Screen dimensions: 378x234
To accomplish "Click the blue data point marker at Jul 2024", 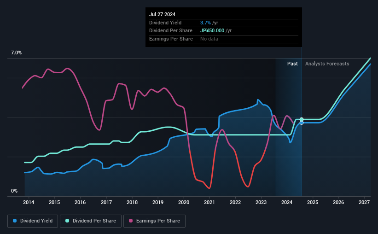I will [302, 123].
